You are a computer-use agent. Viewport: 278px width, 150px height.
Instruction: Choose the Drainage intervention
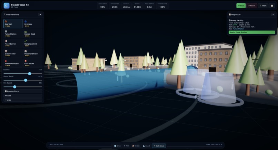tap(33, 24)
